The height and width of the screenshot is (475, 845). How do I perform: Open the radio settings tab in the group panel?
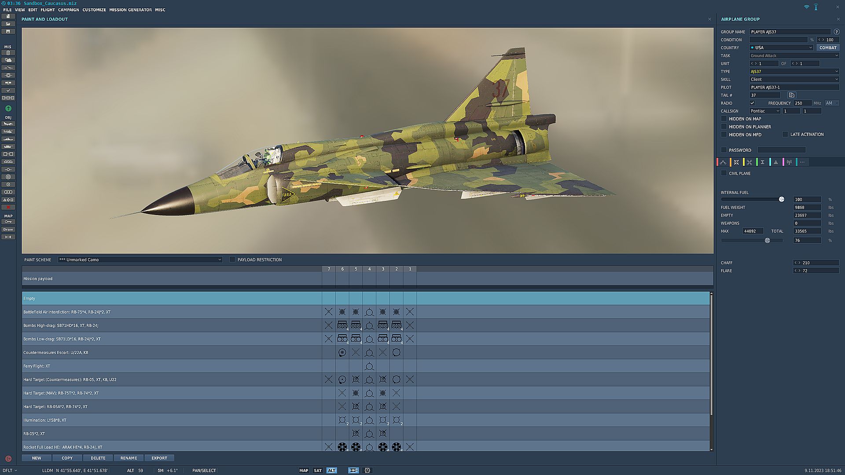pos(789,162)
